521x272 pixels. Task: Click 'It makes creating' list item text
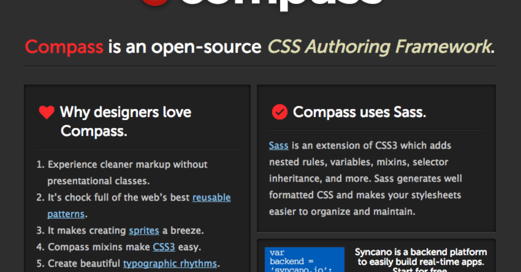click(87, 231)
